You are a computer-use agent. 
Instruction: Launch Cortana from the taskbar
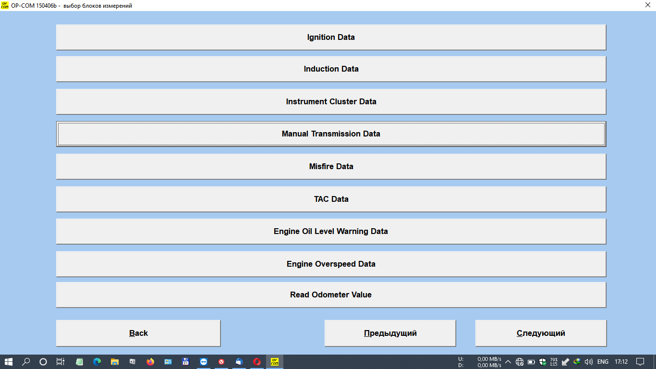coord(43,362)
